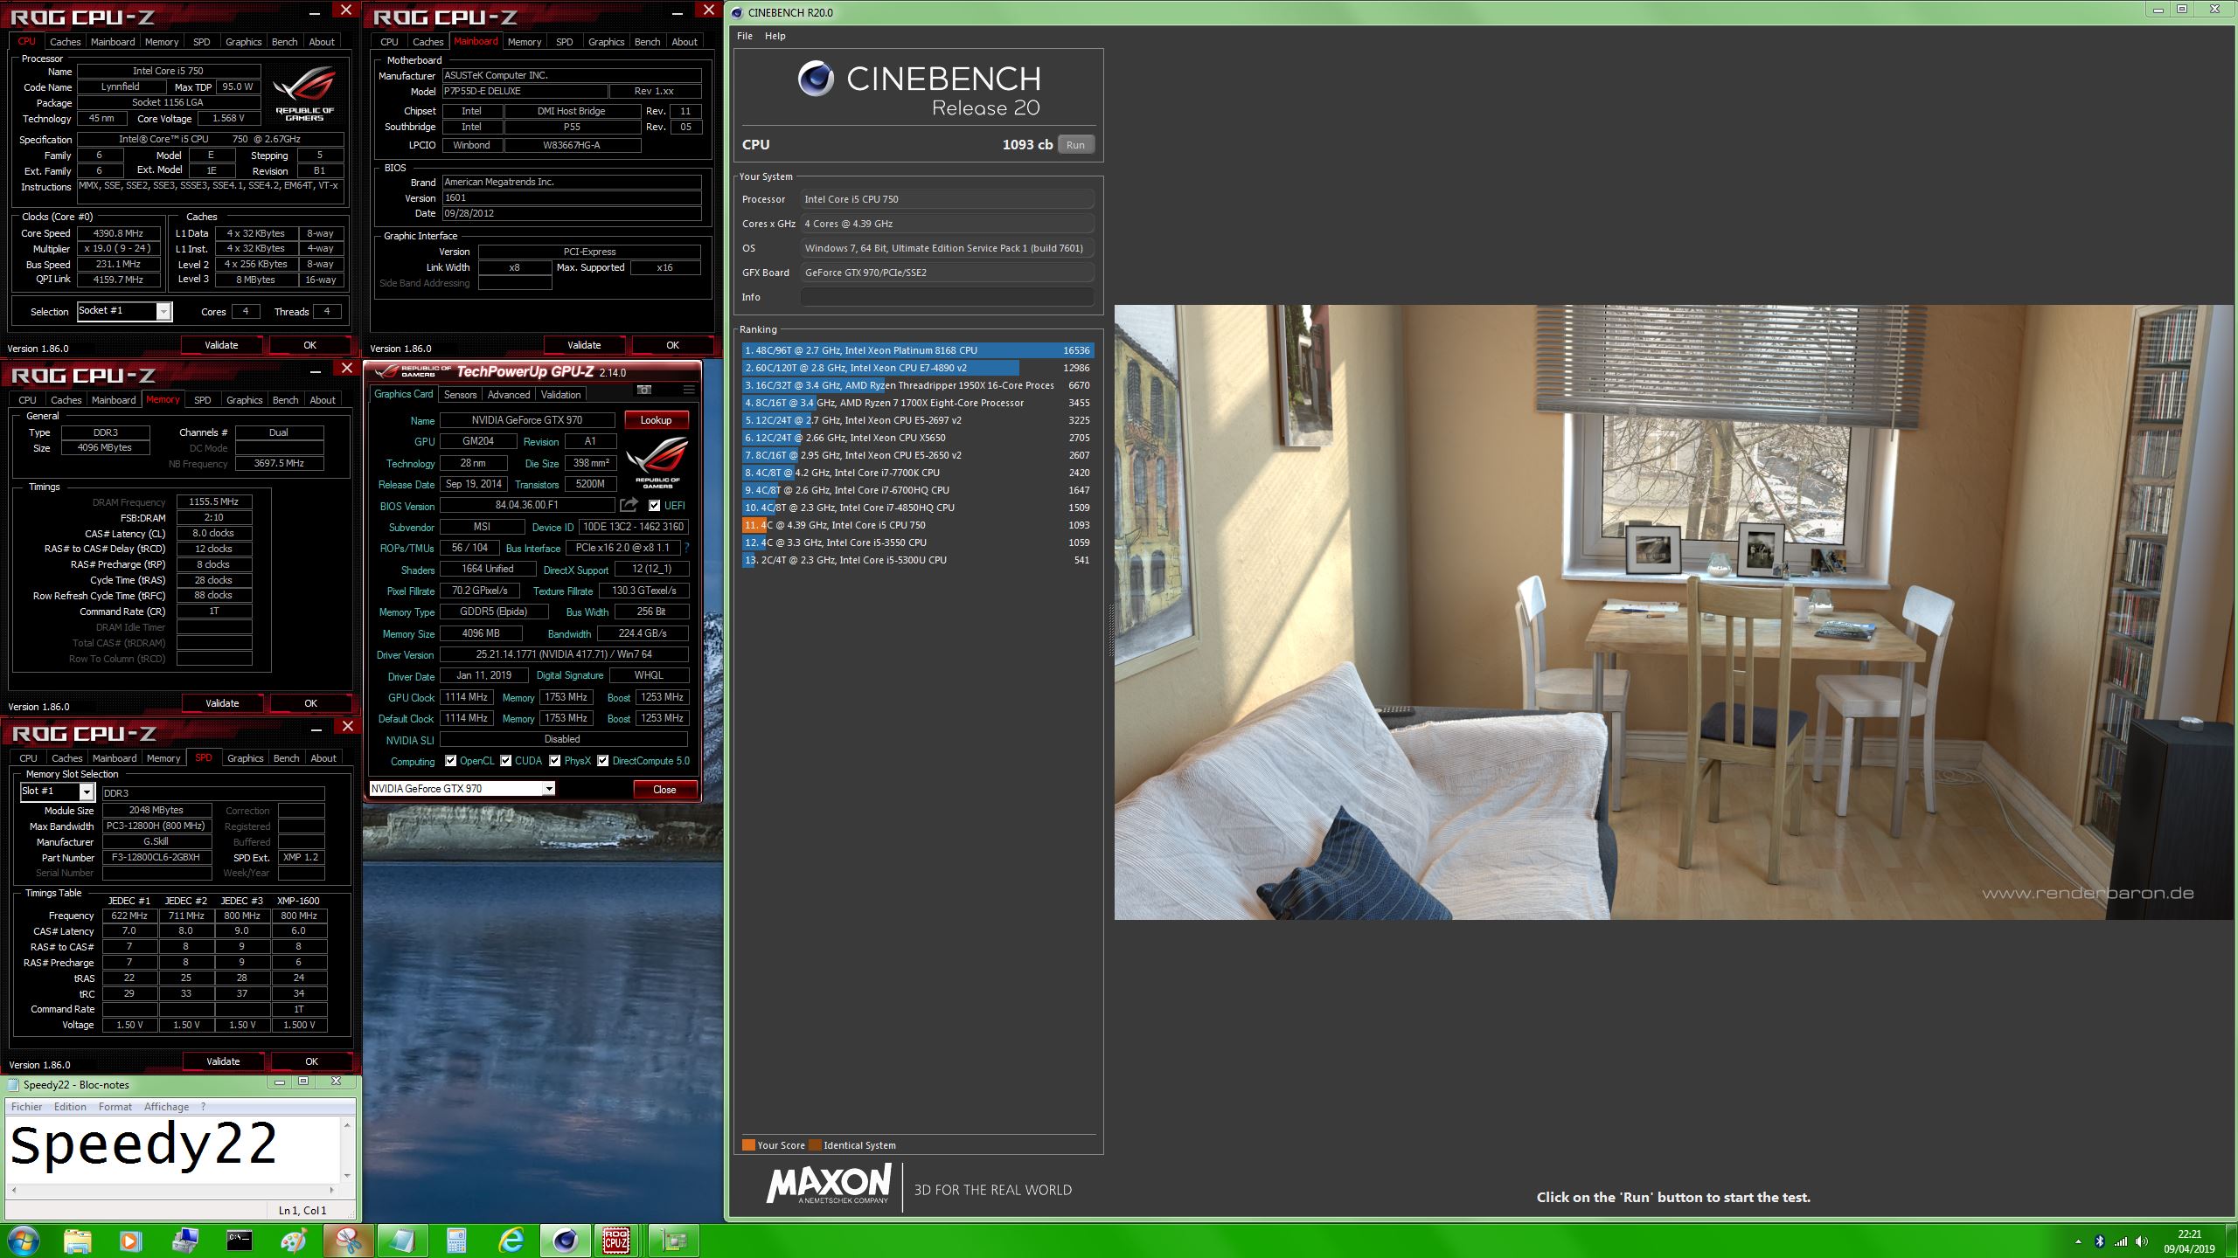
Task: Click Notepad vertical scrollbar down arrow
Action: (x=347, y=1175)
